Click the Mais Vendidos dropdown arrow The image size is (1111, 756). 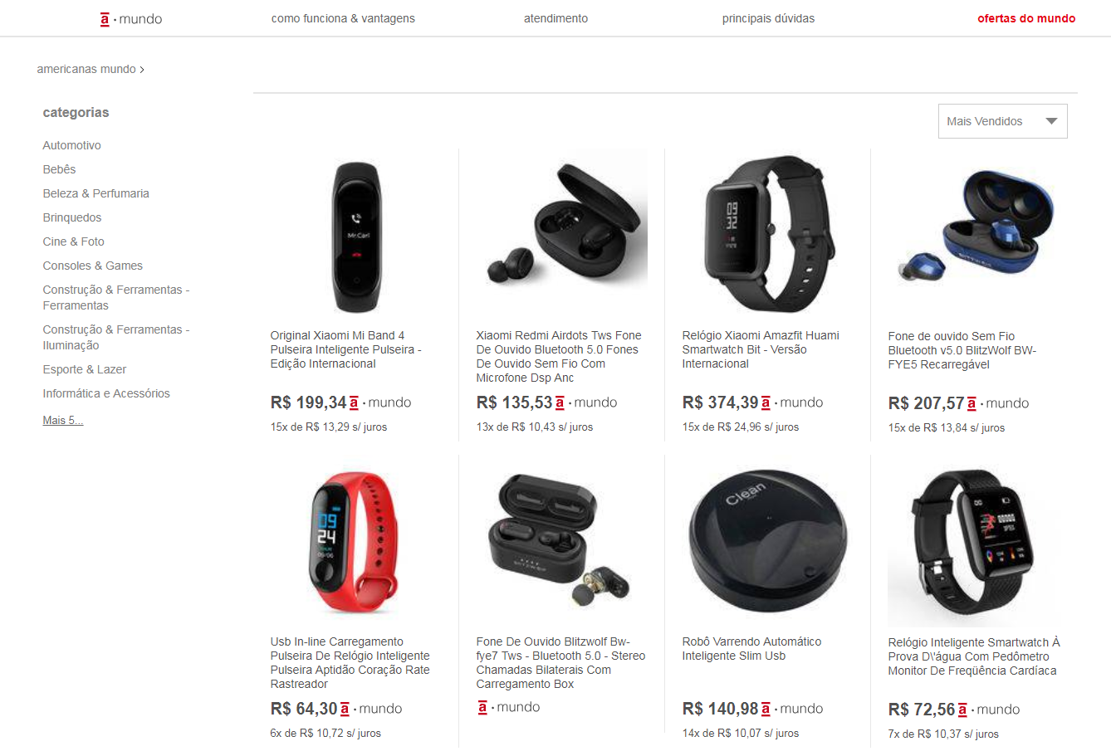click(1051, 121)
